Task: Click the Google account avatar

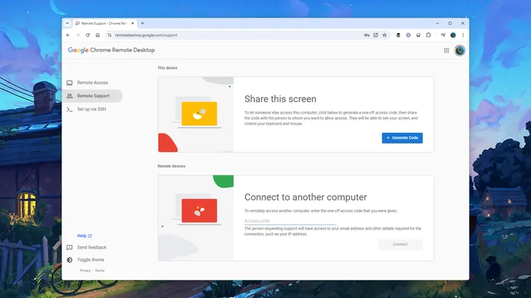Action: pyautogui.click(x=459, y=50)
